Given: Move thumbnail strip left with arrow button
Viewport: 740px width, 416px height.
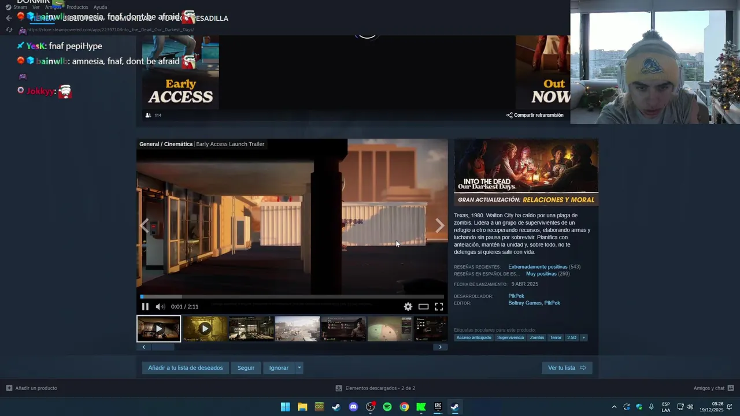Looking at the screenshot, I should coord(143,347).
